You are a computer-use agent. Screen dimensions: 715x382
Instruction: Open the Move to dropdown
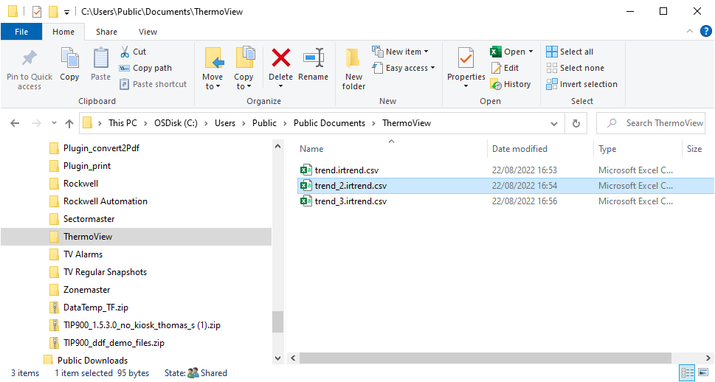click(213, 69)
